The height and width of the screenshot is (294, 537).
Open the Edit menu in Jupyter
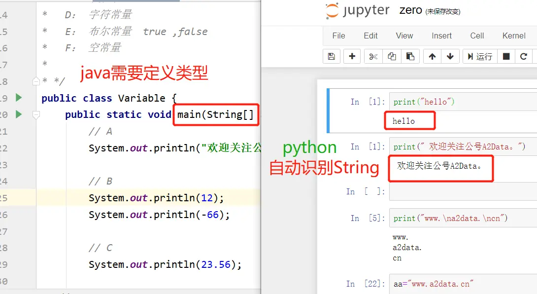tap(370, 36)
